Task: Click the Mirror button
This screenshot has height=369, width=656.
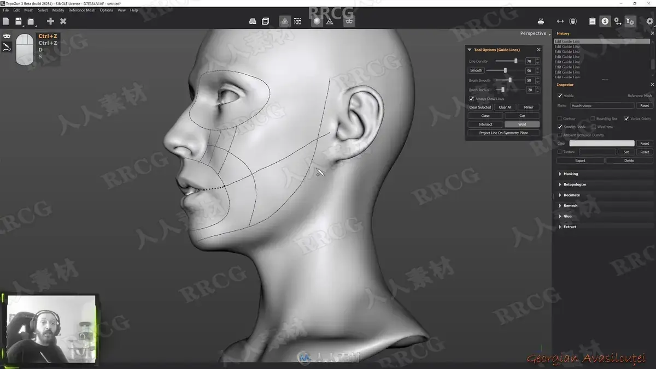Action: tap(529, 107)
